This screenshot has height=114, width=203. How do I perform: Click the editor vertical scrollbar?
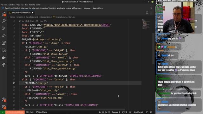pos(153,48)
